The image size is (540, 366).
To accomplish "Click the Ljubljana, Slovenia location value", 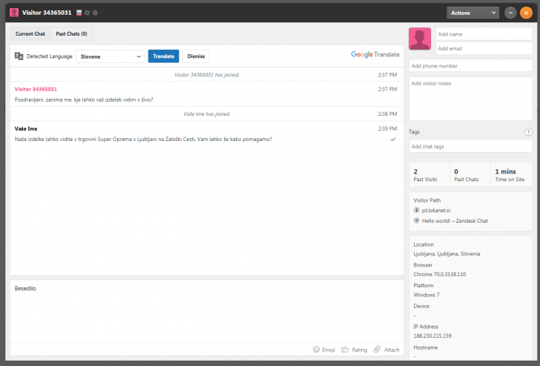I will coord(447,254).
